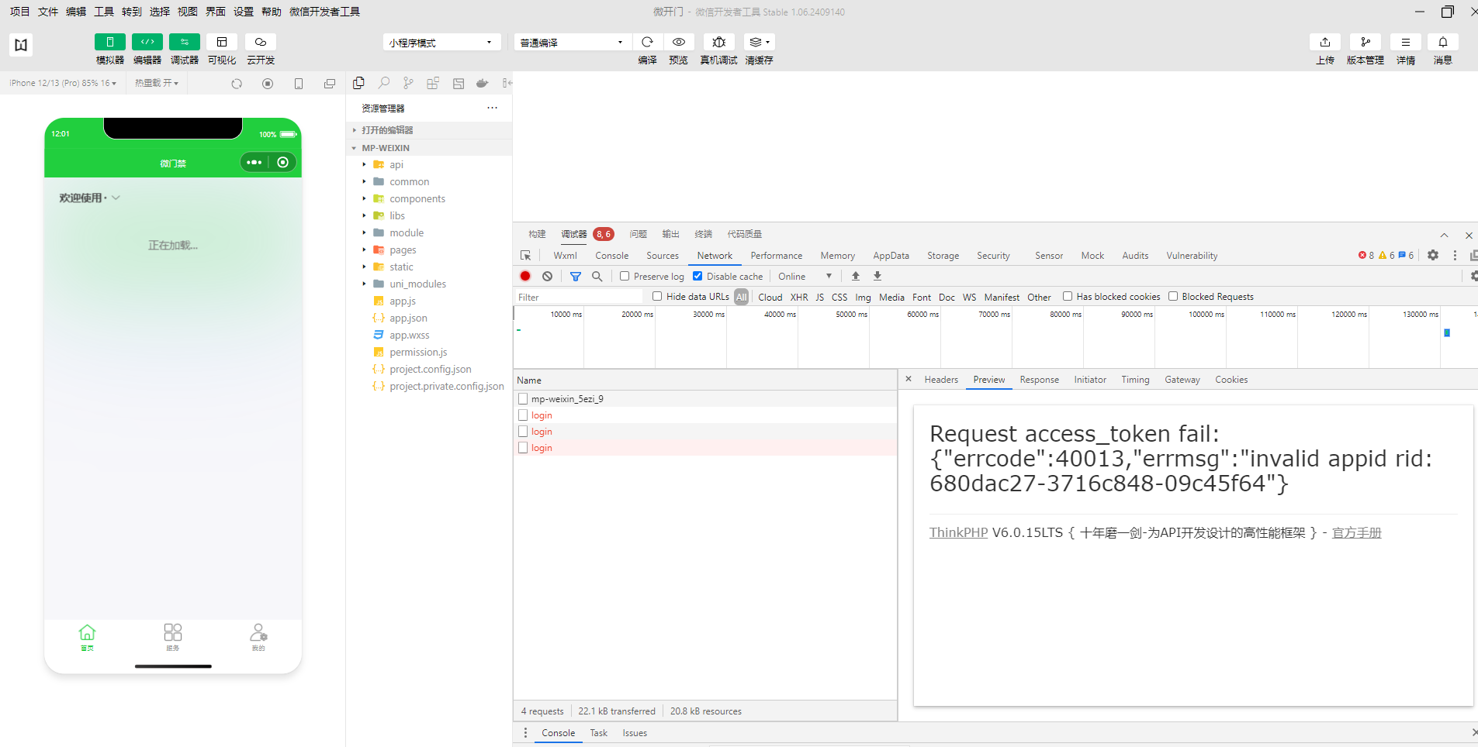Screen dimensions: 1478x747
Task: Open app.json in the file tree
Action: pyautogui.click(x=408, y=318)
